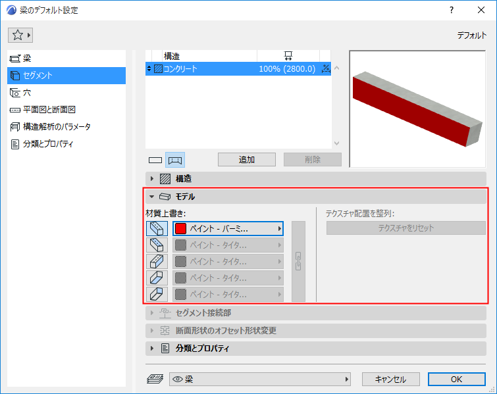Click the キャンセル button

click(391, 379)
